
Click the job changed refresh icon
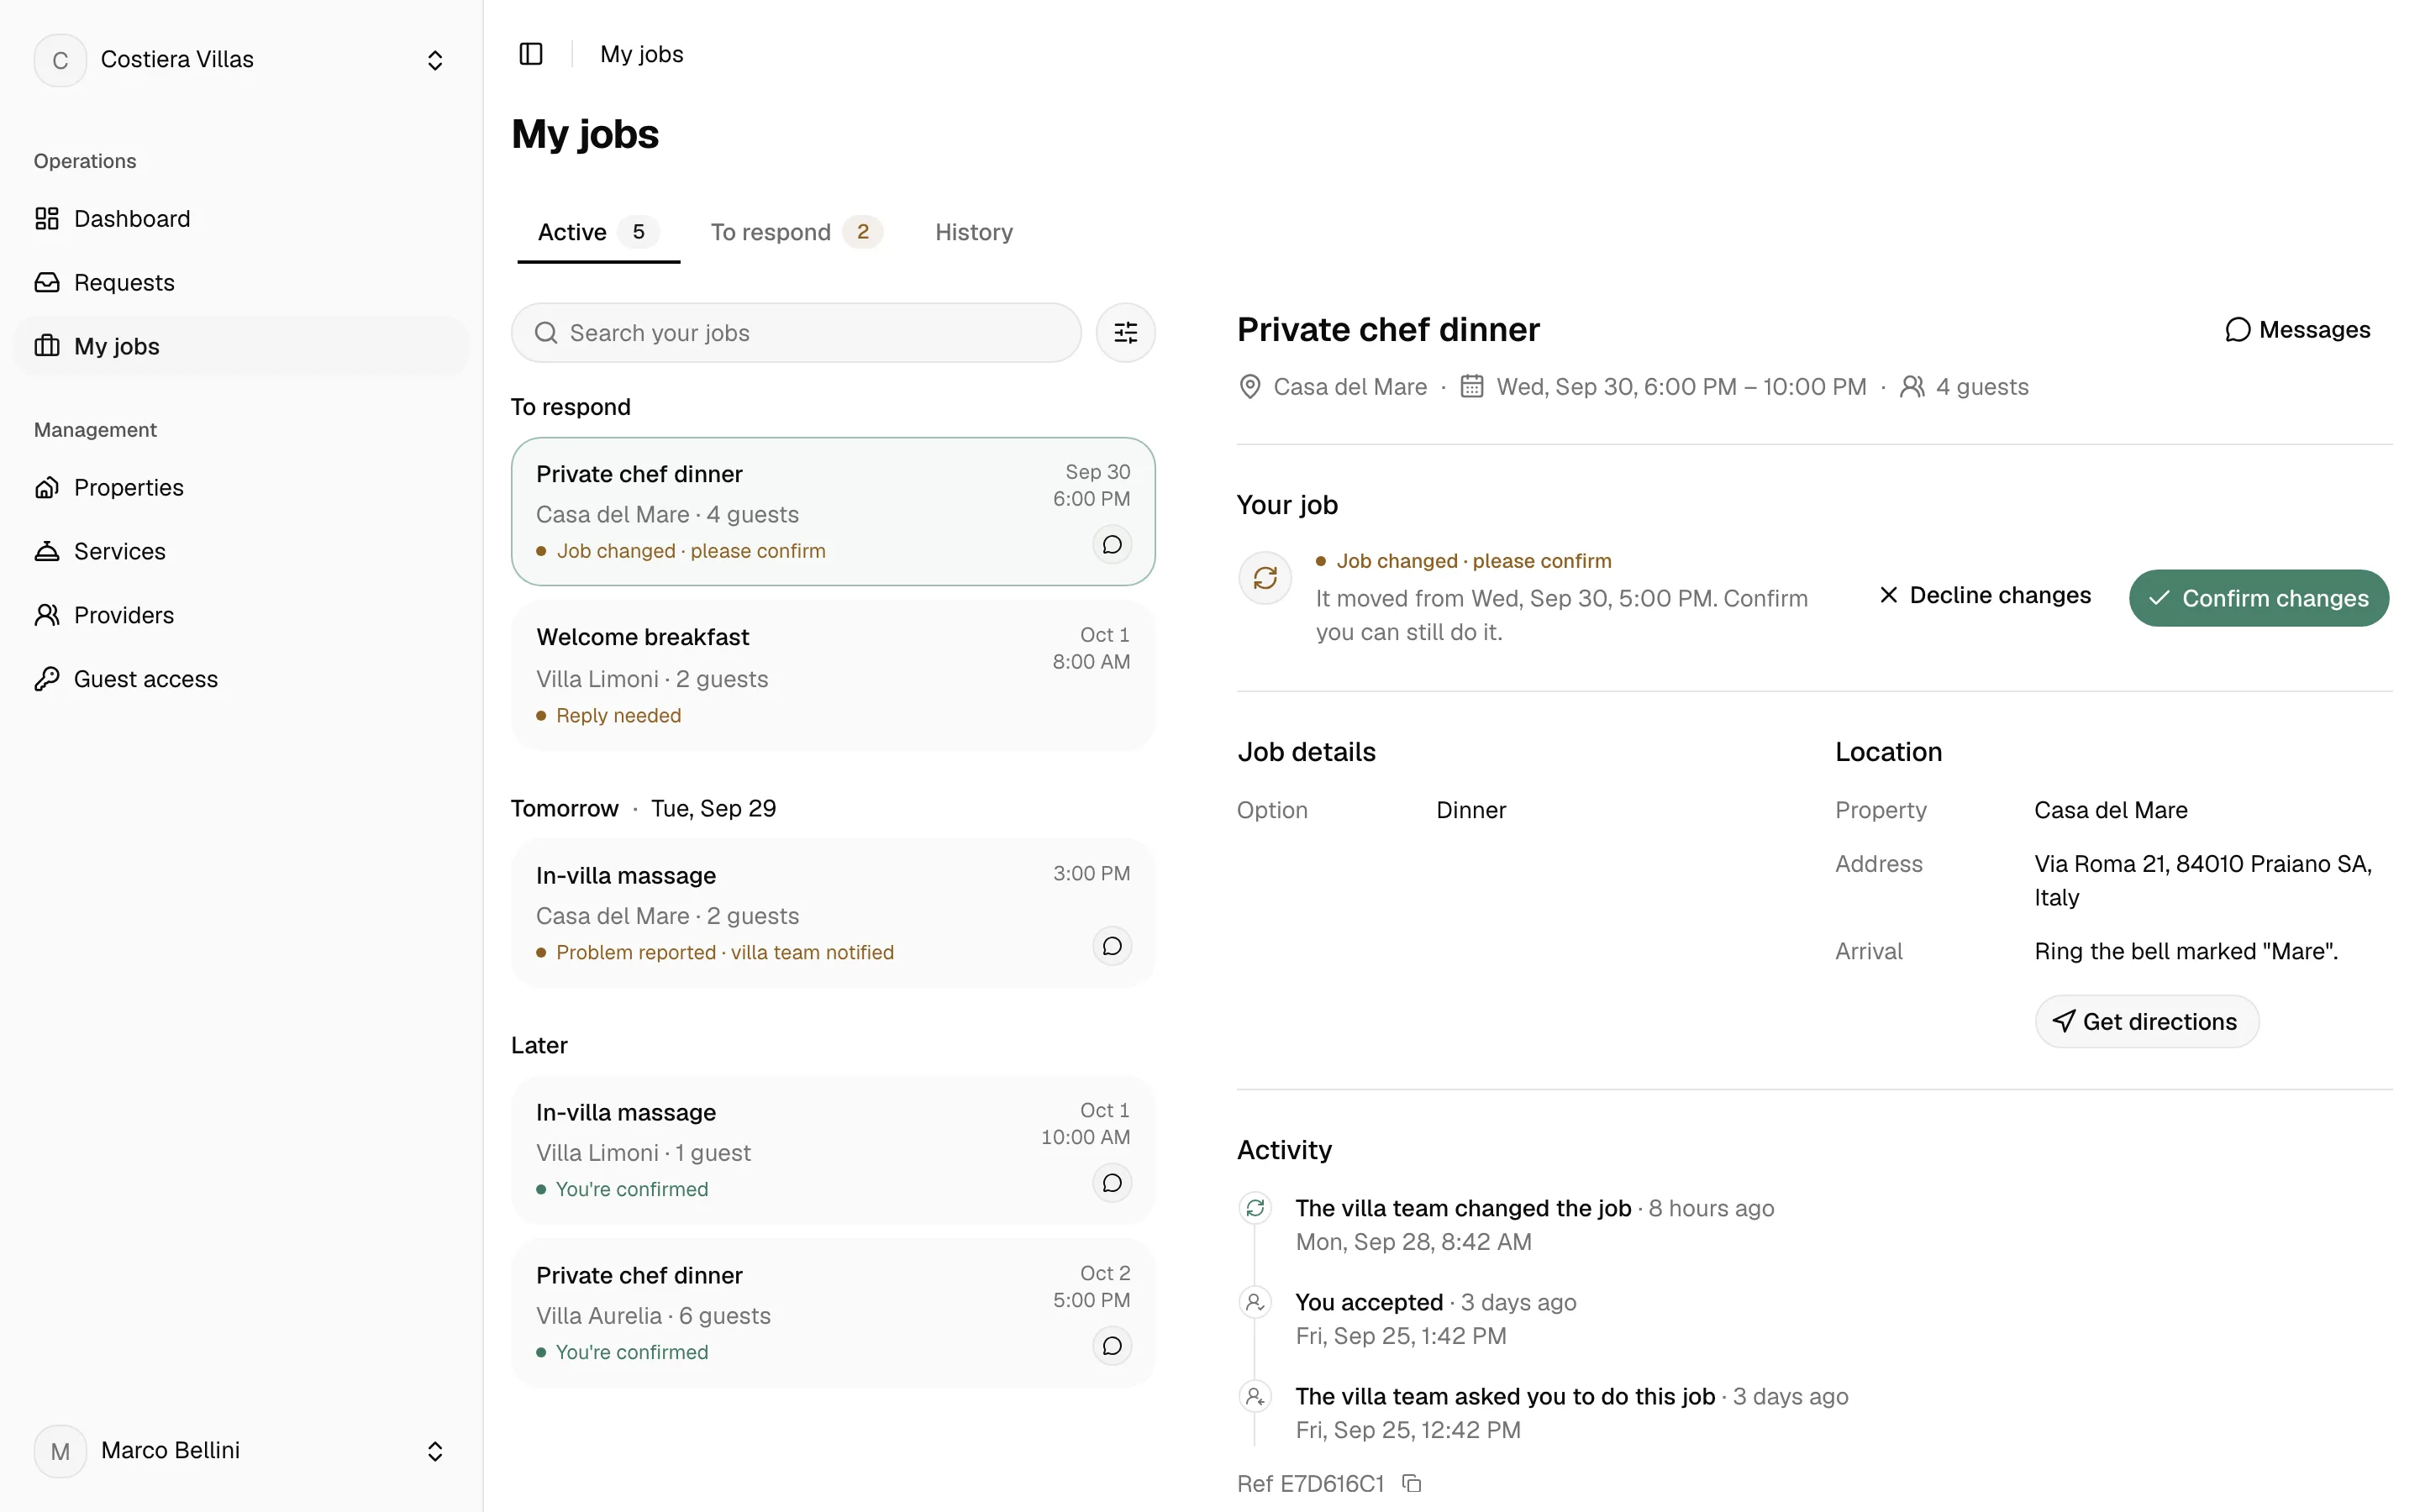pos(1265,578)
